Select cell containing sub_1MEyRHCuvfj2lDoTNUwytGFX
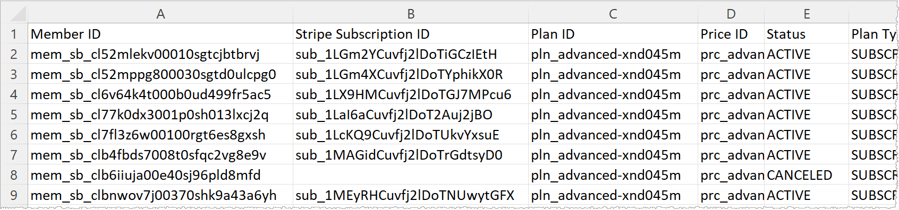Image resolution: width=899 pixels, height=210 pixels. pyautogui.click(x=411, y=195)
